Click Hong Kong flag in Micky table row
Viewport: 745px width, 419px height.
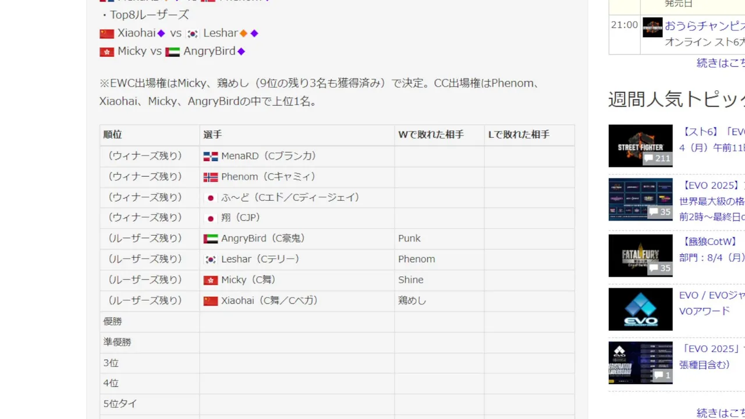point(211,280)
